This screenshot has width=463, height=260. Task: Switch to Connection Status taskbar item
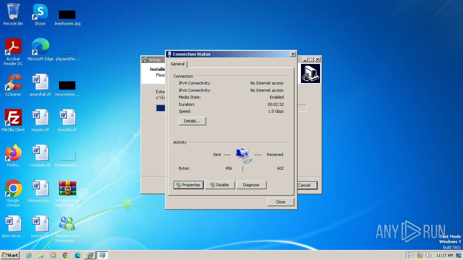(102, 255)
